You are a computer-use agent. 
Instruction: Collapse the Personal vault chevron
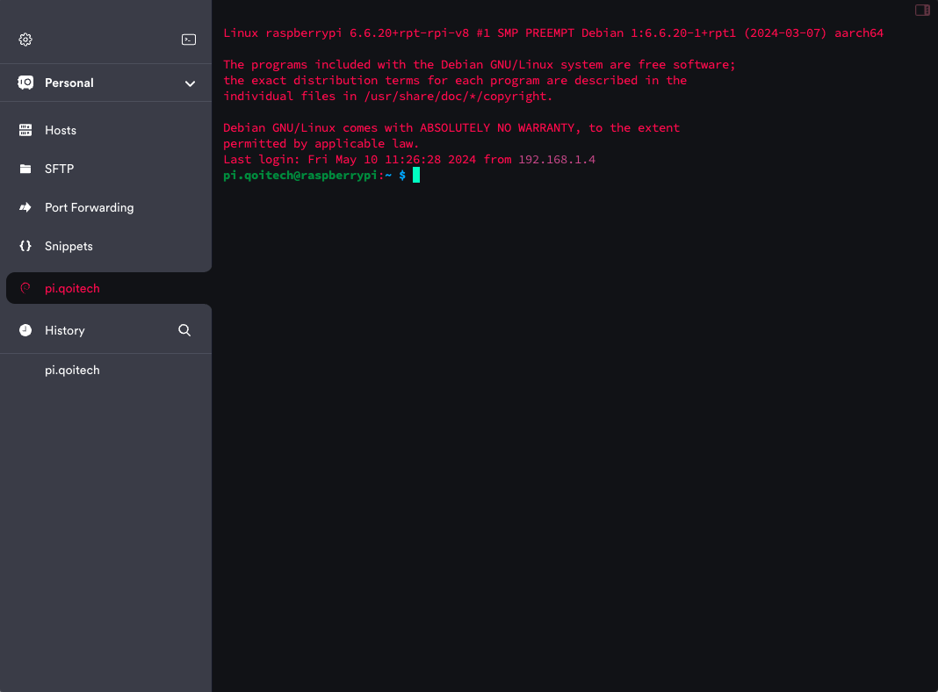coord(190,83)
